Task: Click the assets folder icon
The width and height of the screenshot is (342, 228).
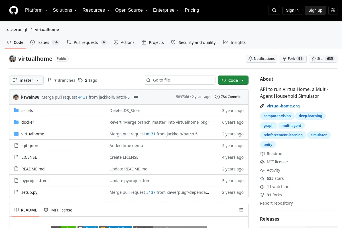Action: click(16, 111)
